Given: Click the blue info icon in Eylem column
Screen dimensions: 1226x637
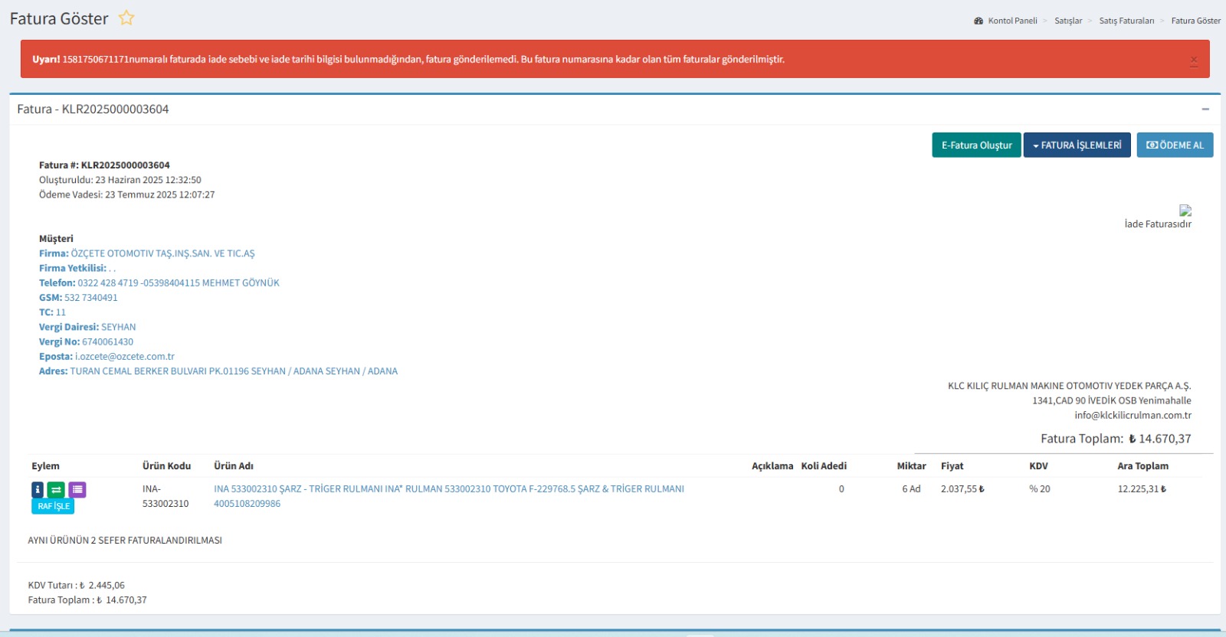Looking at the screenshot, I should pyautogui.click(x=38, y=490).
